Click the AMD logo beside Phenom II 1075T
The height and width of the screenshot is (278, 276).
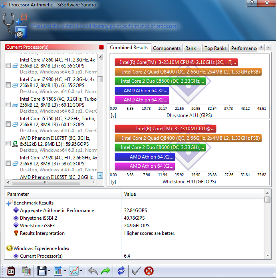[15, 144]
